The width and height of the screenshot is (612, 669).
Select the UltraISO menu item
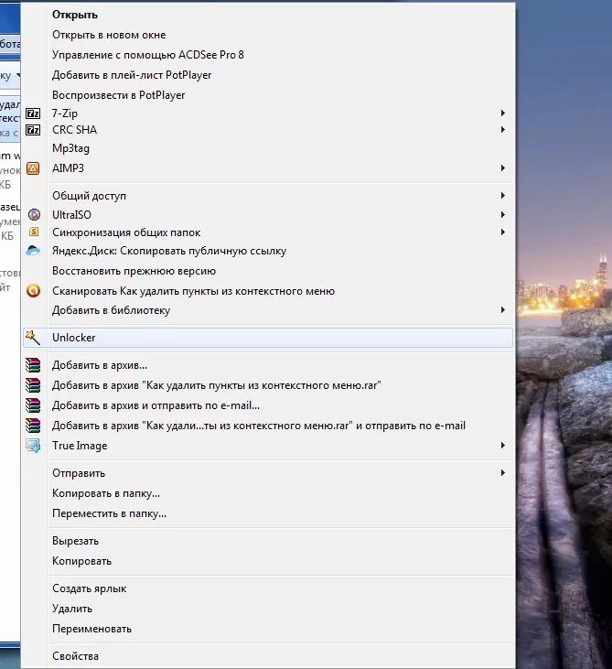tap(268, 214)
